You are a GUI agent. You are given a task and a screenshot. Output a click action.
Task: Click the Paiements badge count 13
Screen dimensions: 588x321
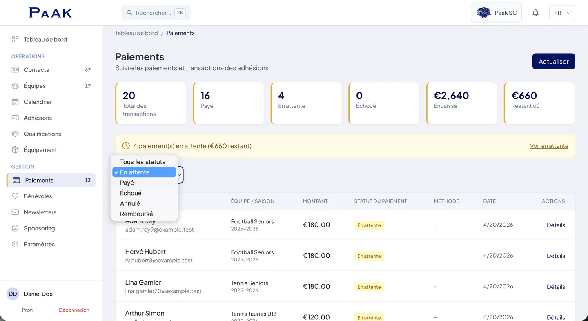pyautogui.click(x=88, y=181)
